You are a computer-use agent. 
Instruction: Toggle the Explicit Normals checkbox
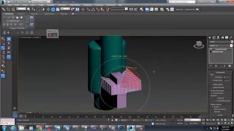211,87
